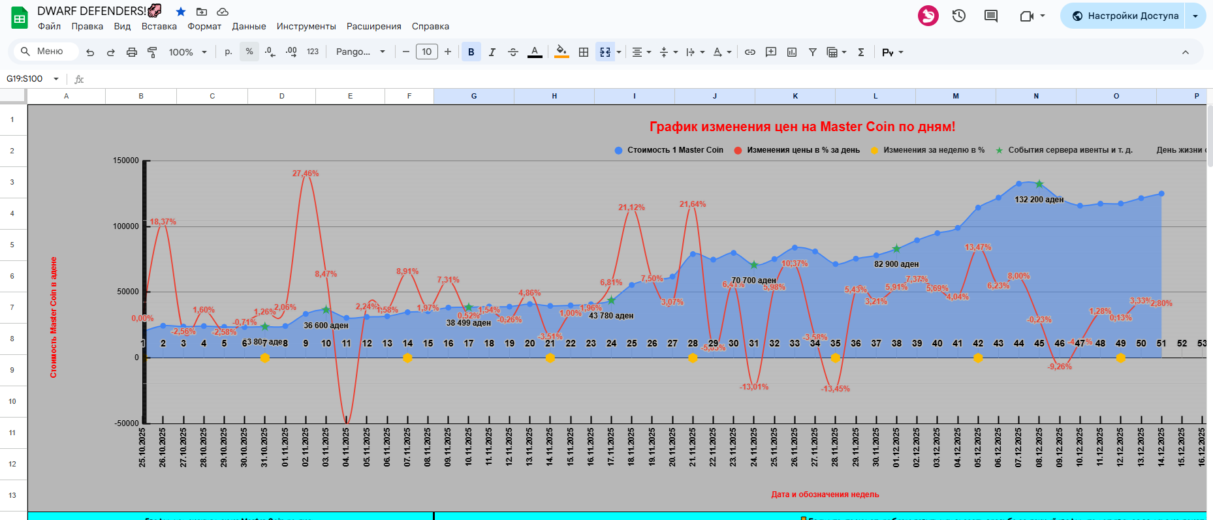Open the comments panel icon

991,16
